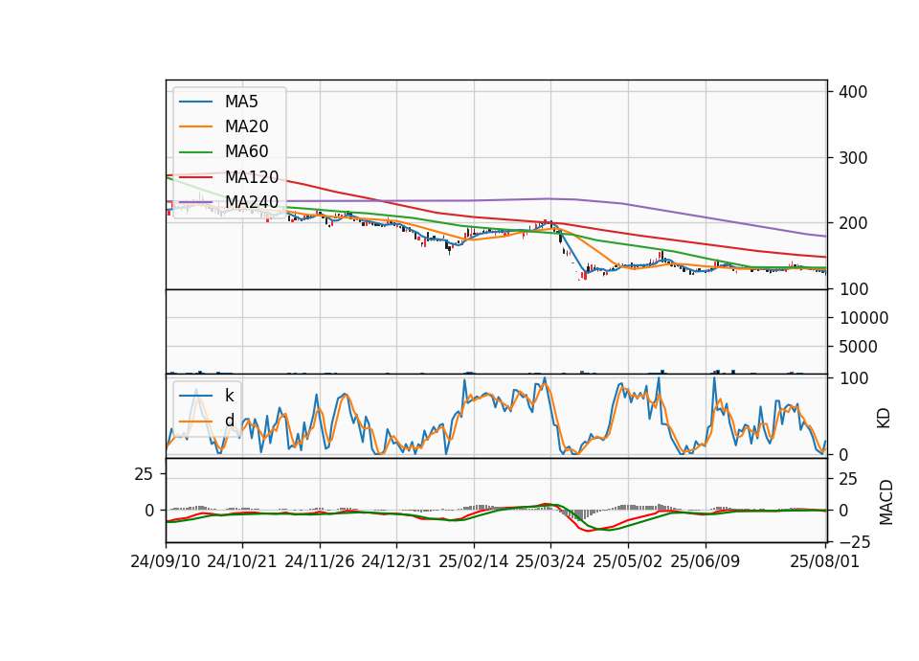Click the 25/02/14 date label
The height and width of the screenshot is (661, 919).
(x=474, y=561)
